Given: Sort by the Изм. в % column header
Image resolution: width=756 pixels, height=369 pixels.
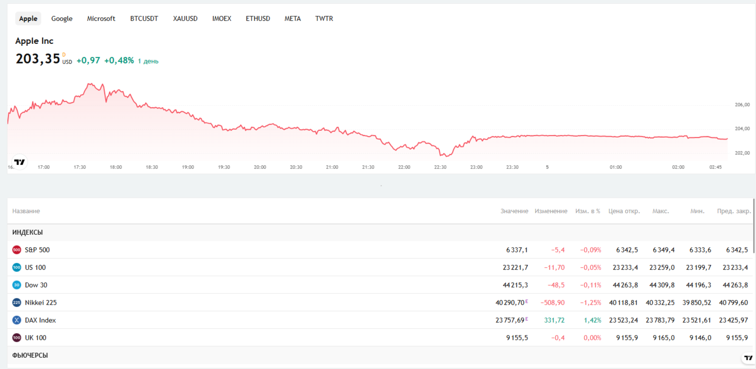Looking at the screenshot, I should 588,211.
